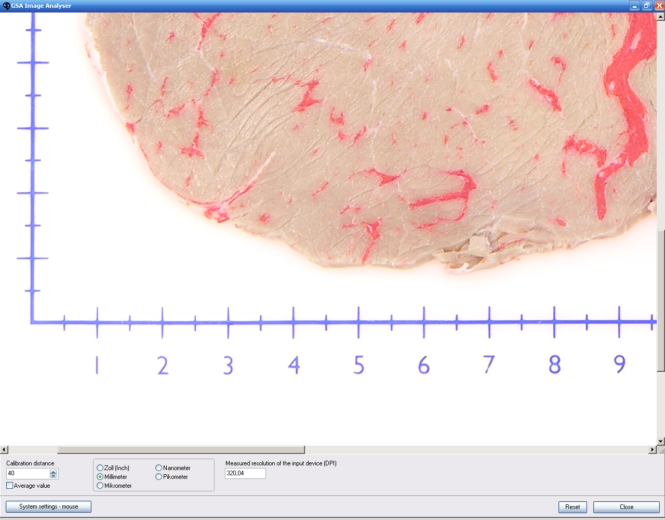
Task: Increase calibration distance with up arrow
Action: pyautogui.click(x=54, y=471)
